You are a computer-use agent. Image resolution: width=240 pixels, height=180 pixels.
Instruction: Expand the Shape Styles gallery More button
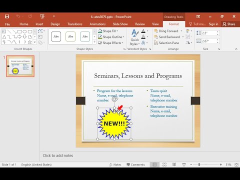(94, 42)
